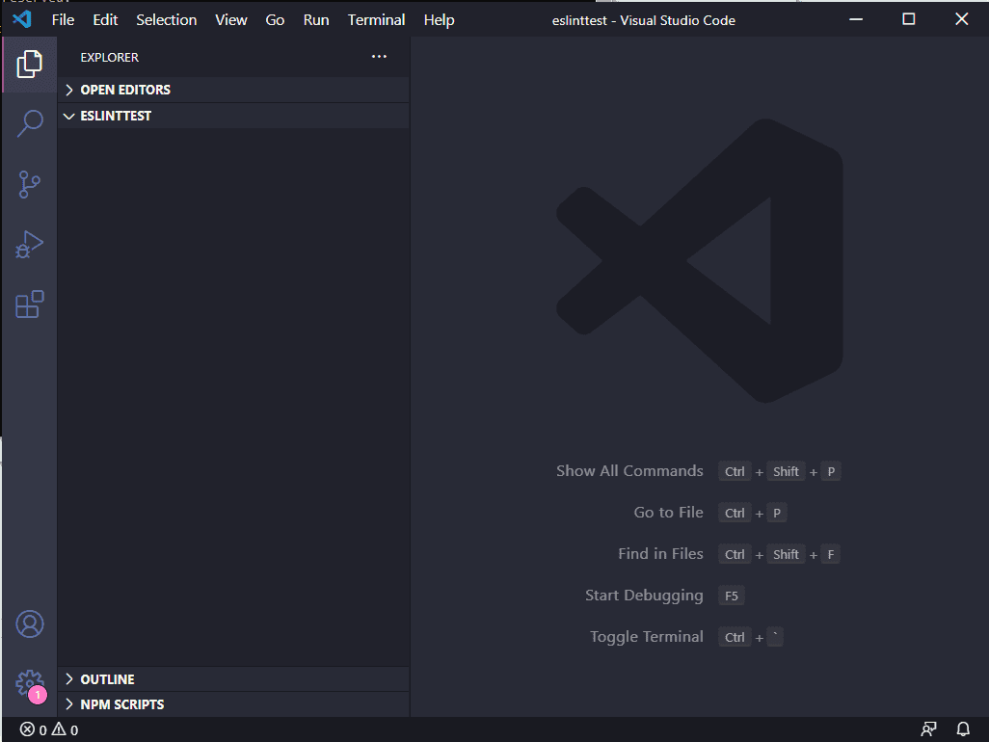Open Explorer views and more actions ellipsis
Viewport: 989px width, 742px height.
pos(379,57)
